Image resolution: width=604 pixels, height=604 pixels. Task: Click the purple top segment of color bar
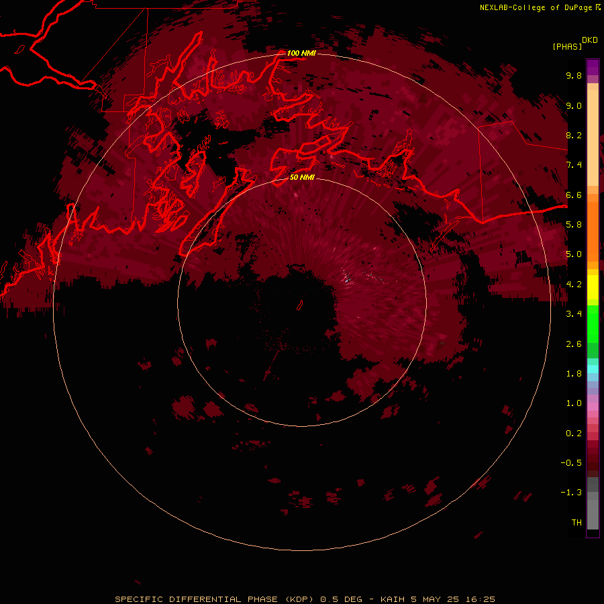click(593, 67)
